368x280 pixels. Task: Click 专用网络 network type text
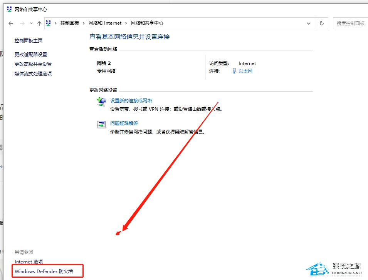[x=106, y=71]
